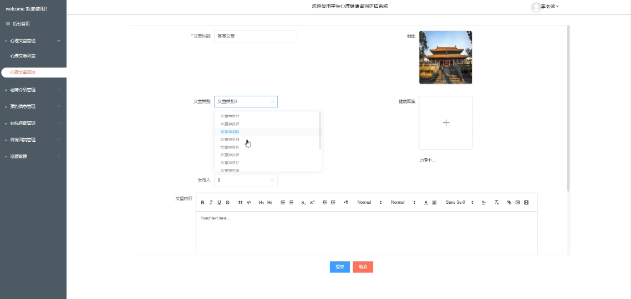Screen dimensions: 631x299
Task: Toggle right-to-left text direction
Action: pos(345,203)
